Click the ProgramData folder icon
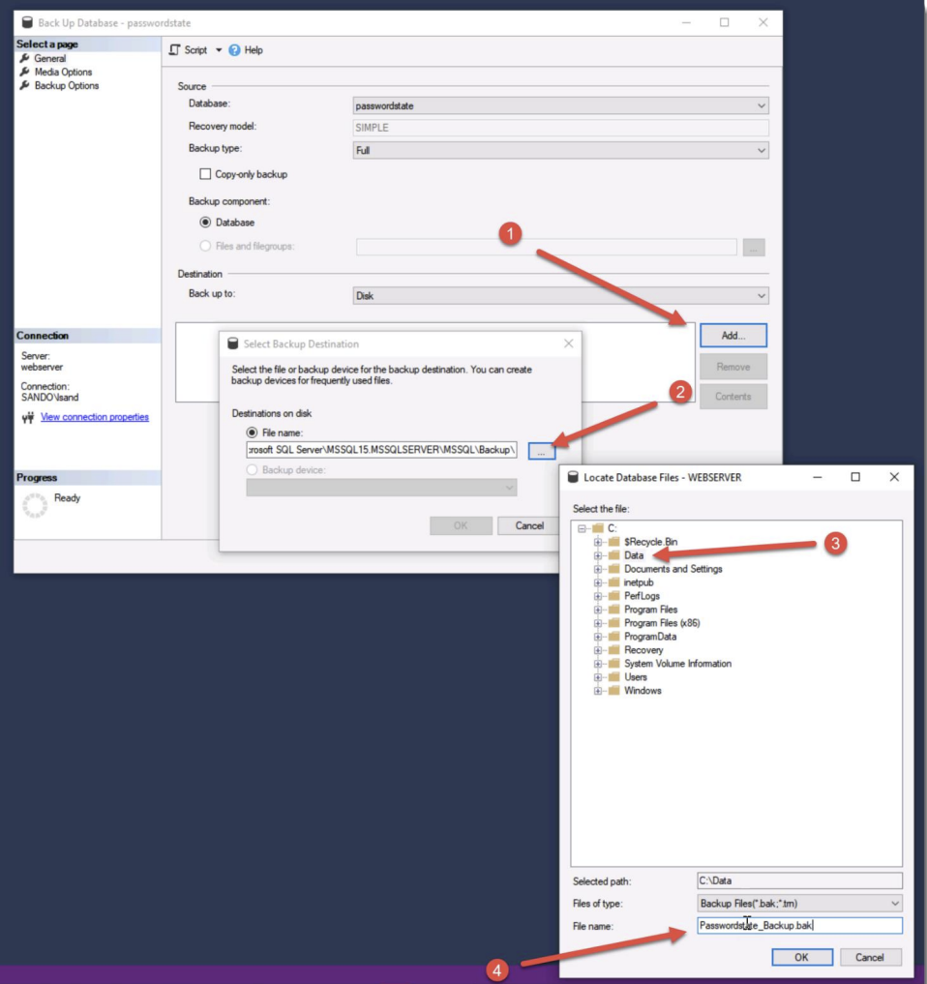 tap(613, 637)
